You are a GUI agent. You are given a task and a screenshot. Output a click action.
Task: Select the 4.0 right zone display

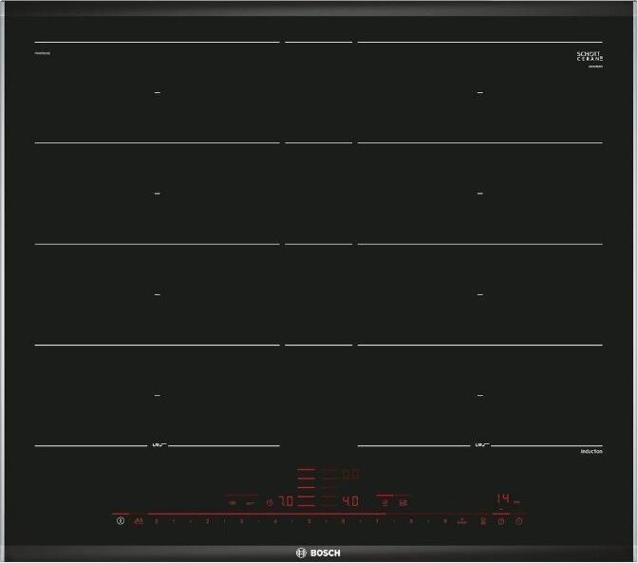349,500
